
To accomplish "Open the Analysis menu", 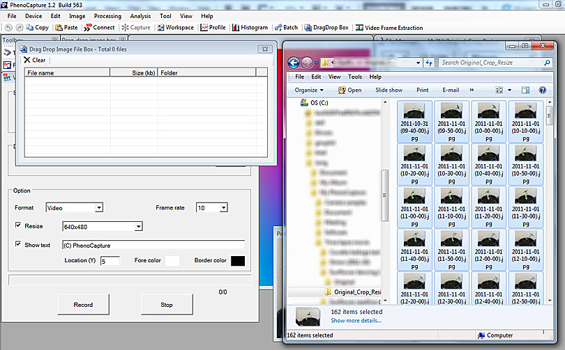I will tap(140, 16).
